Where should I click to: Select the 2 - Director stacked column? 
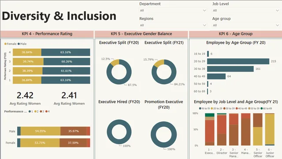pos(222,129)
